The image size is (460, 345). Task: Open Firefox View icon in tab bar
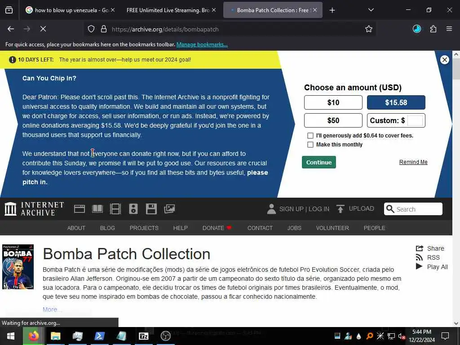click(x=9, y=10)
